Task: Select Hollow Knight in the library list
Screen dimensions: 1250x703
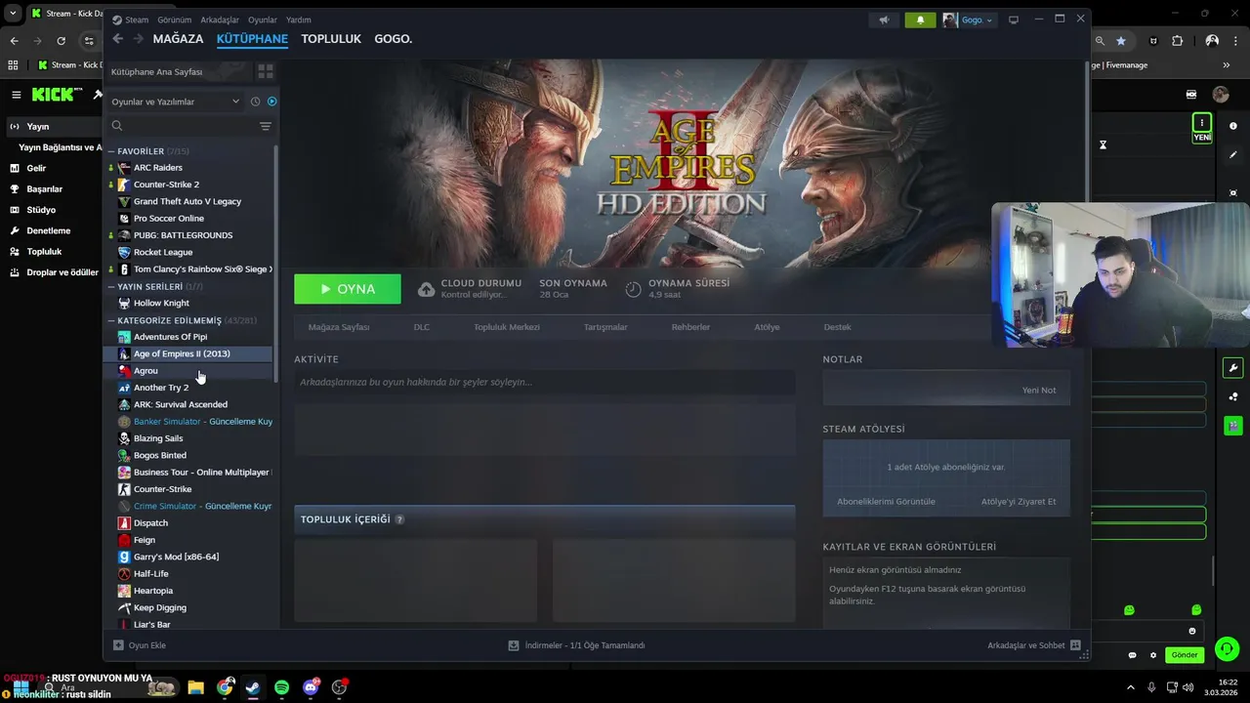Action: pos(161,303)
